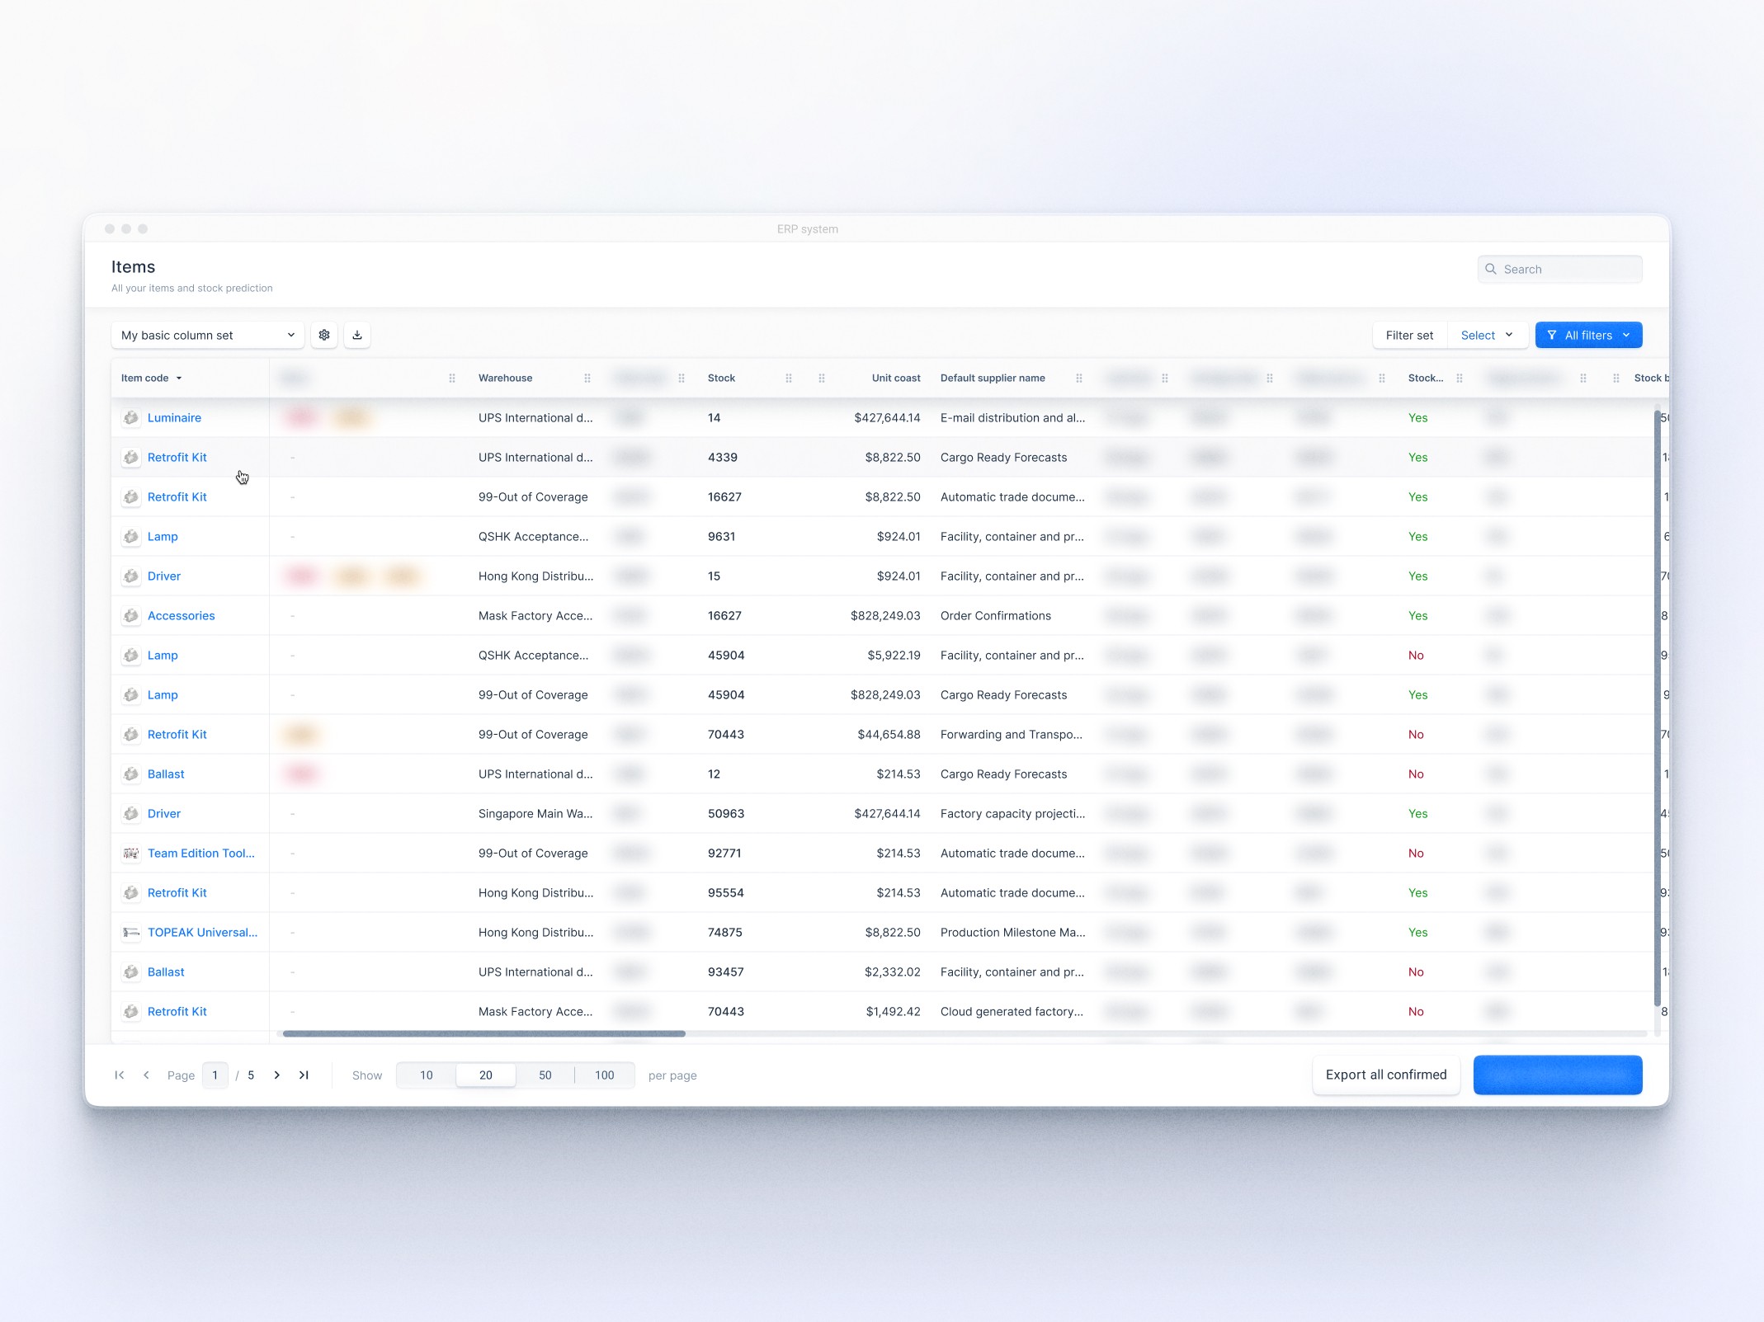Show 100 items per page
The width and height of the screenshot is (1764, 1322).
[x=605, y=1075]
